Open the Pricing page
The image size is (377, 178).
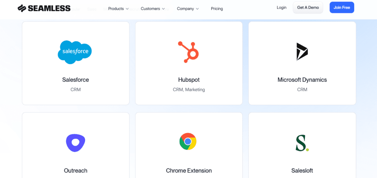(217, 8)
